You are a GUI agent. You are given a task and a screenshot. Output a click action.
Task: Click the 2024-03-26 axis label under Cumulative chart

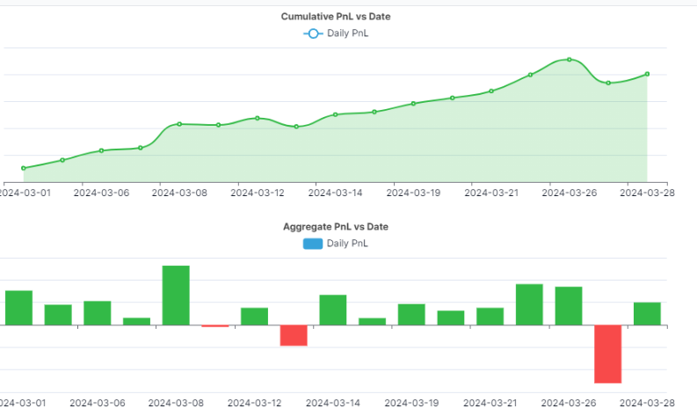coord(569,193)
